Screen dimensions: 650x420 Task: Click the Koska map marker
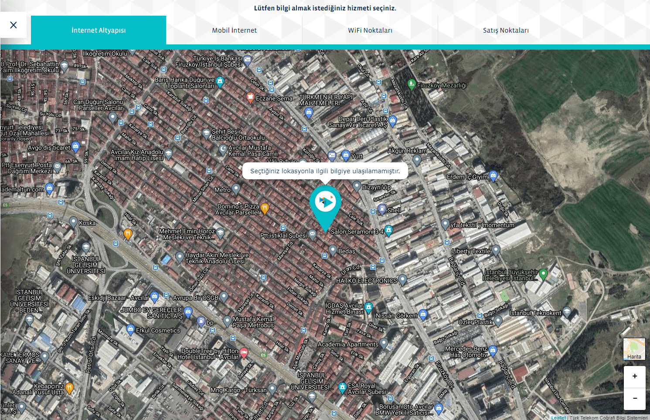[x=74, y=222]
